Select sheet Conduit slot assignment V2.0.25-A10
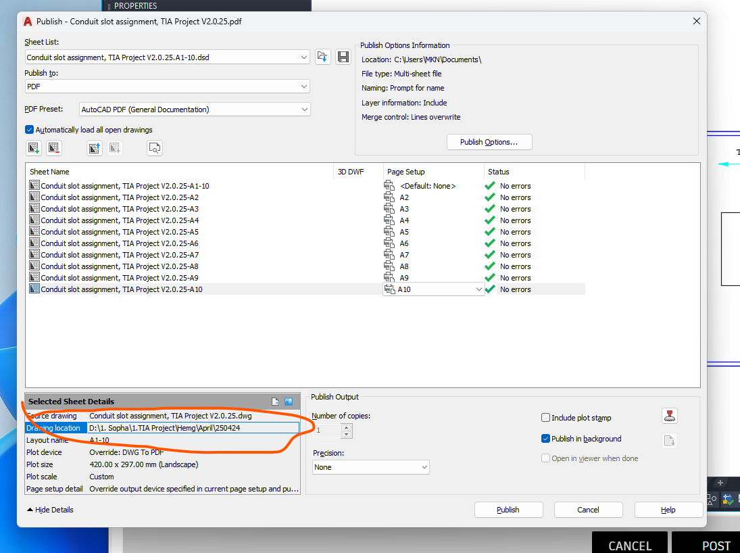 point(121,289)
